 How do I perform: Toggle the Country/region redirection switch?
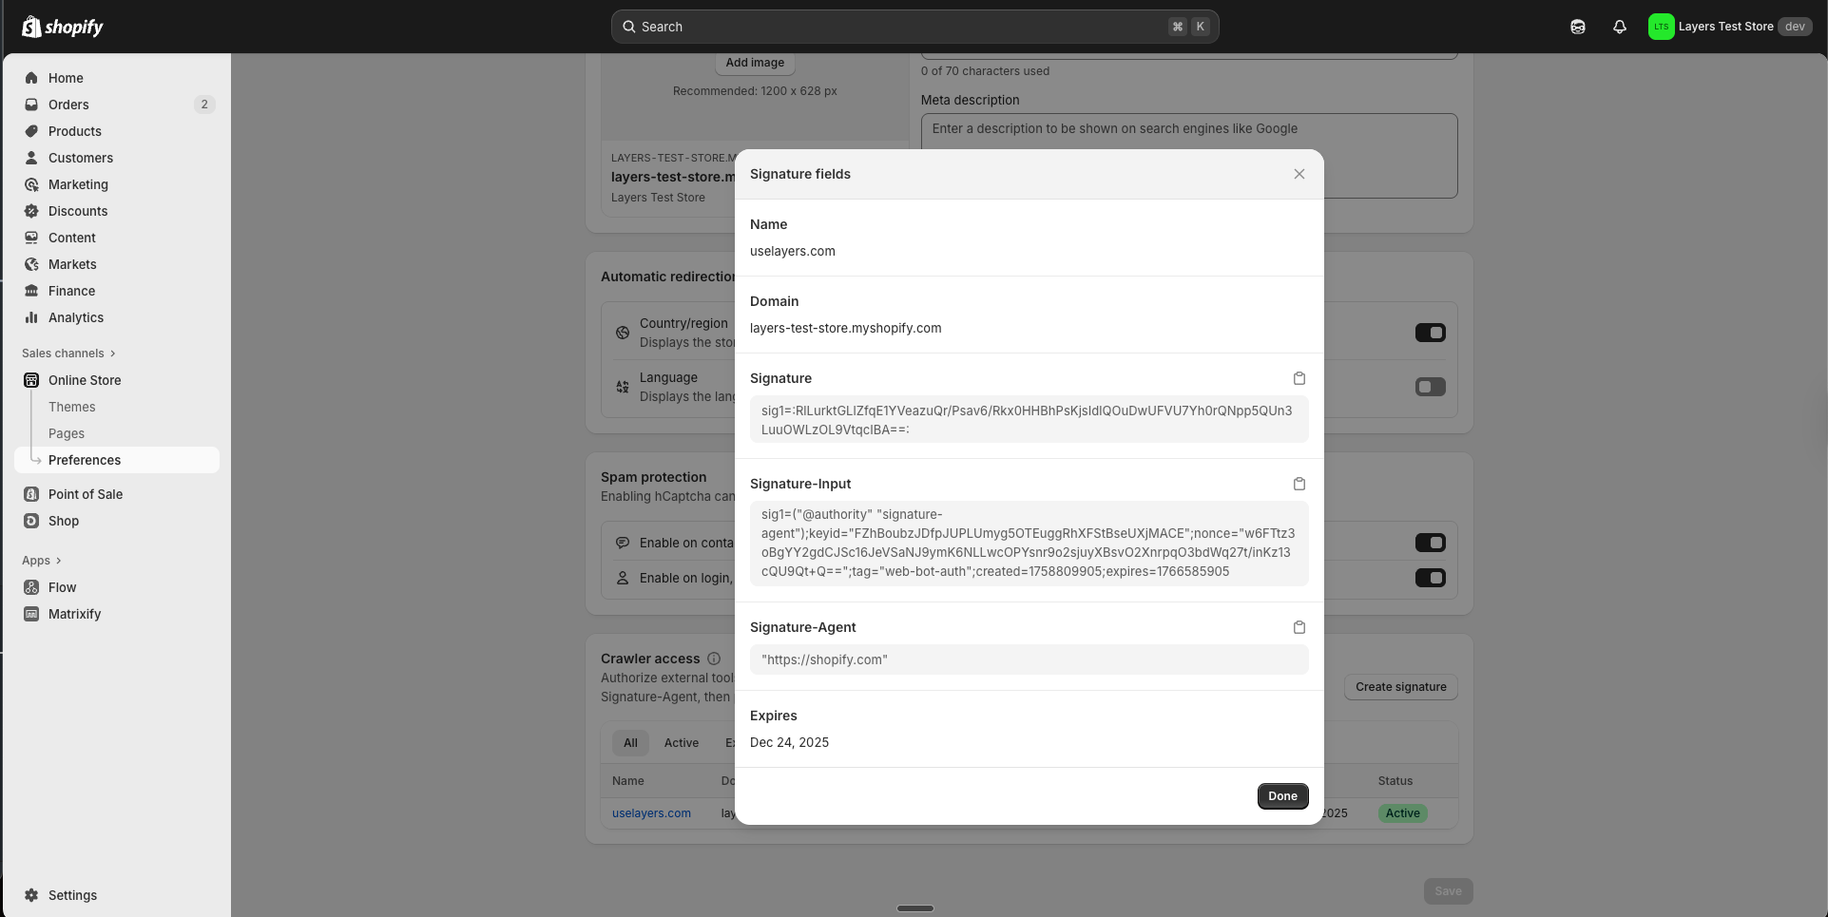pos(1431,333)
